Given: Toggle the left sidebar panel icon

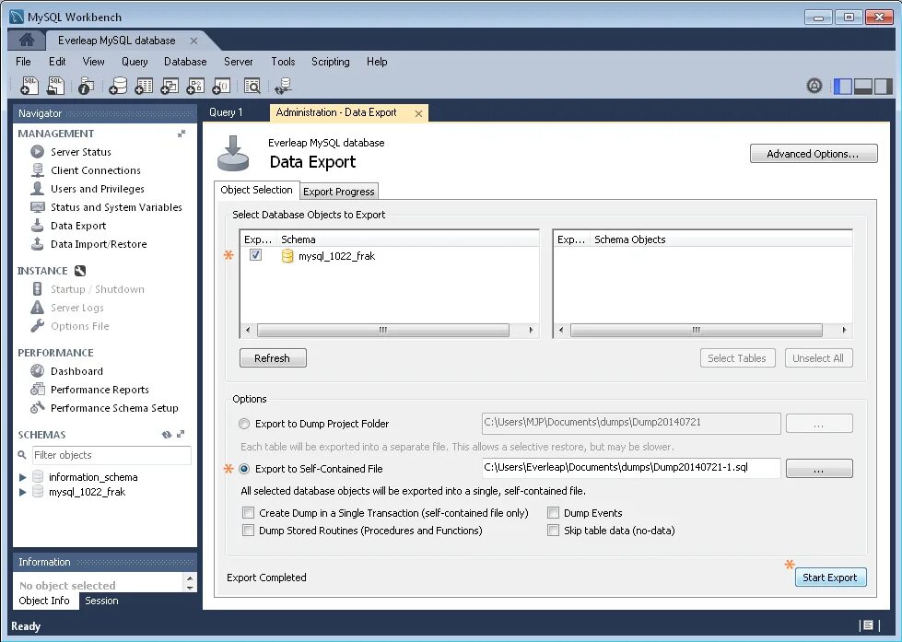Looking at the screenshot, I should (x=843, y=87).
